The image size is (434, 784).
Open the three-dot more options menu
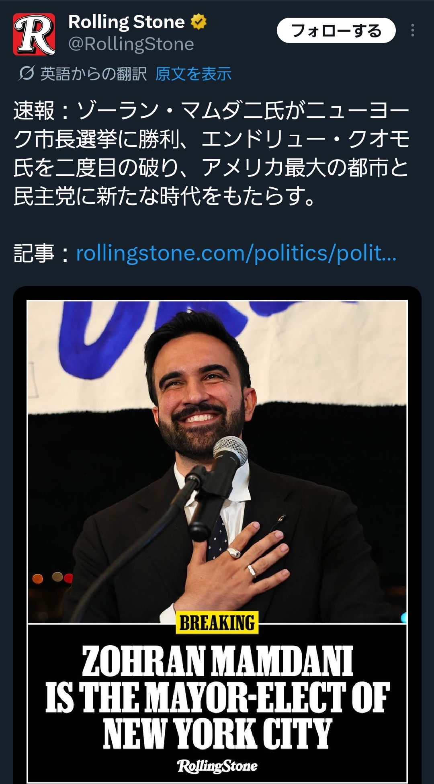tap(413, 31)
